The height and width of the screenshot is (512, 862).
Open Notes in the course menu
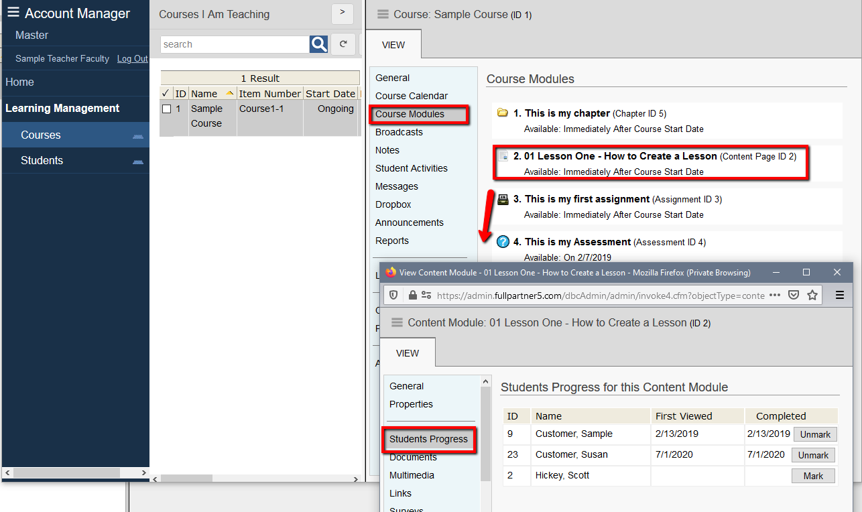point(387,150)
